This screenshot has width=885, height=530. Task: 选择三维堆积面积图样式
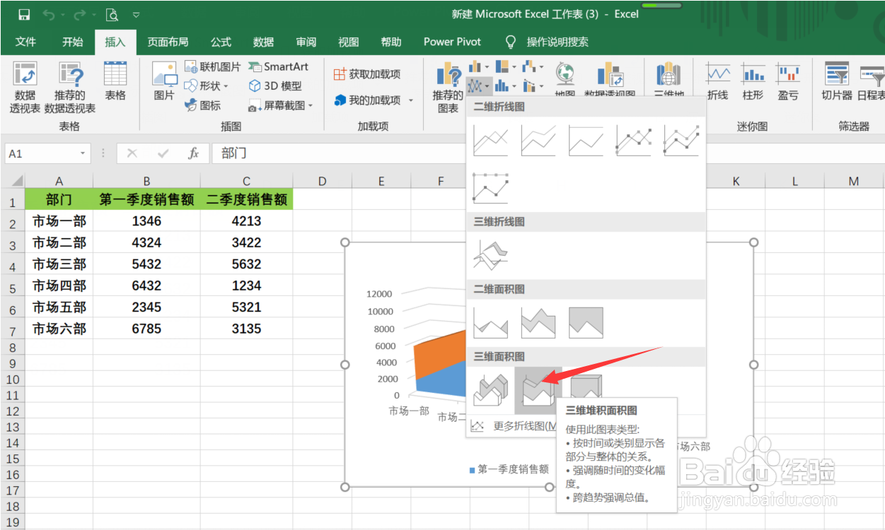point(538,389)
